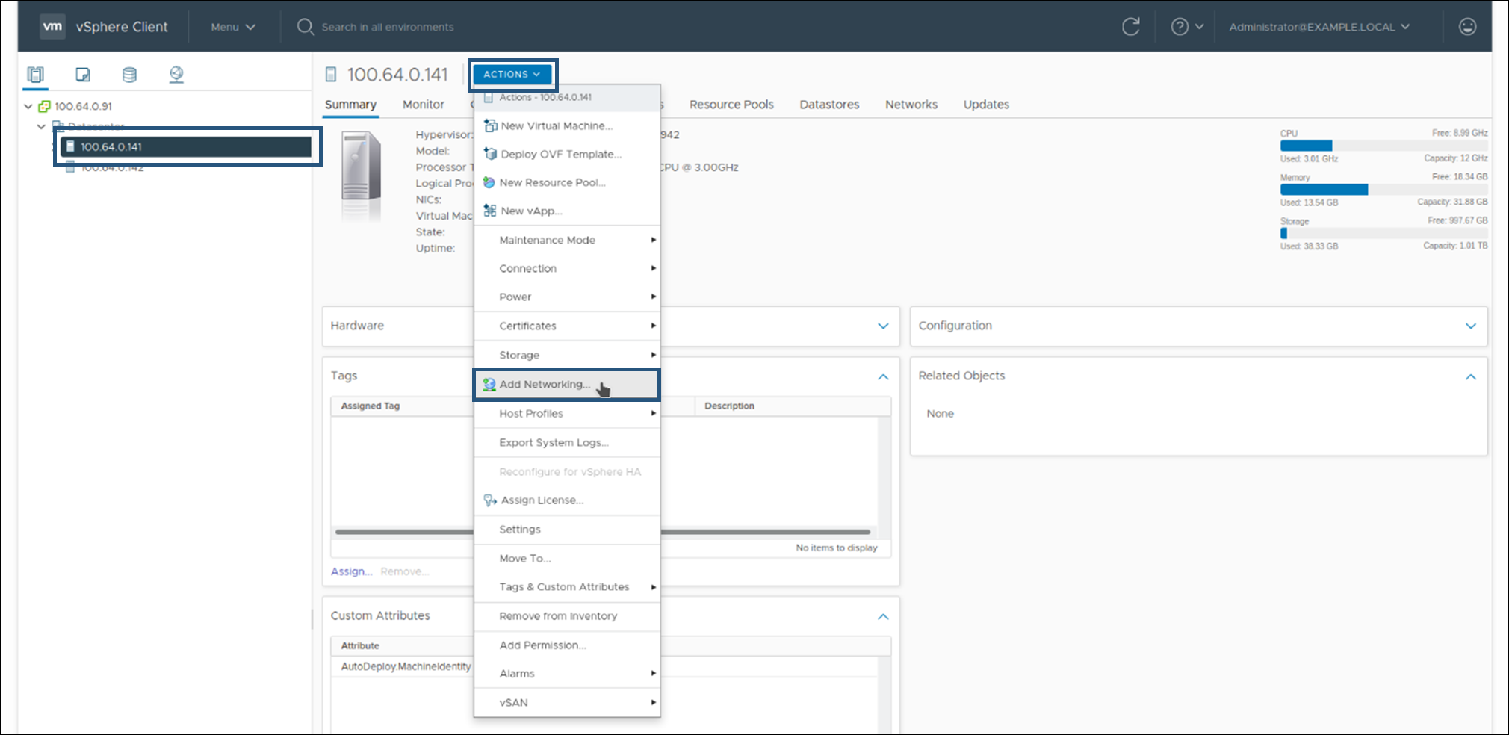Click the vm logo badge
This screenshot has height=735, width=1509.
[x=52, y=26]
